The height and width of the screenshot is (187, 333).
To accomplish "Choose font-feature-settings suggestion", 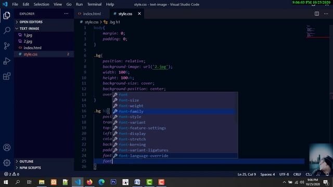I will (175, 128).
